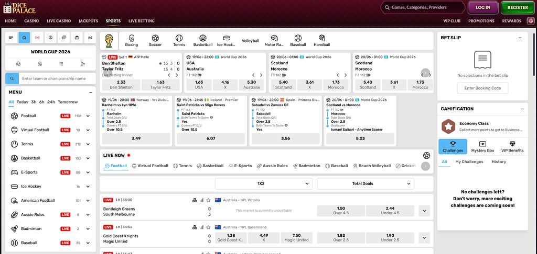537x254 pixels.
Task: Switch to the Mystery Box tab
Action: click(482, 146)
